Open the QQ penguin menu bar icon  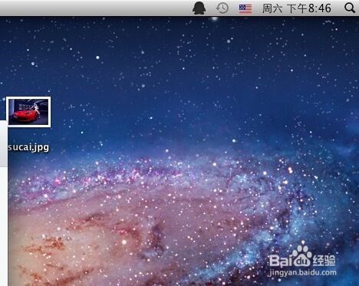[x=199, y=8]
